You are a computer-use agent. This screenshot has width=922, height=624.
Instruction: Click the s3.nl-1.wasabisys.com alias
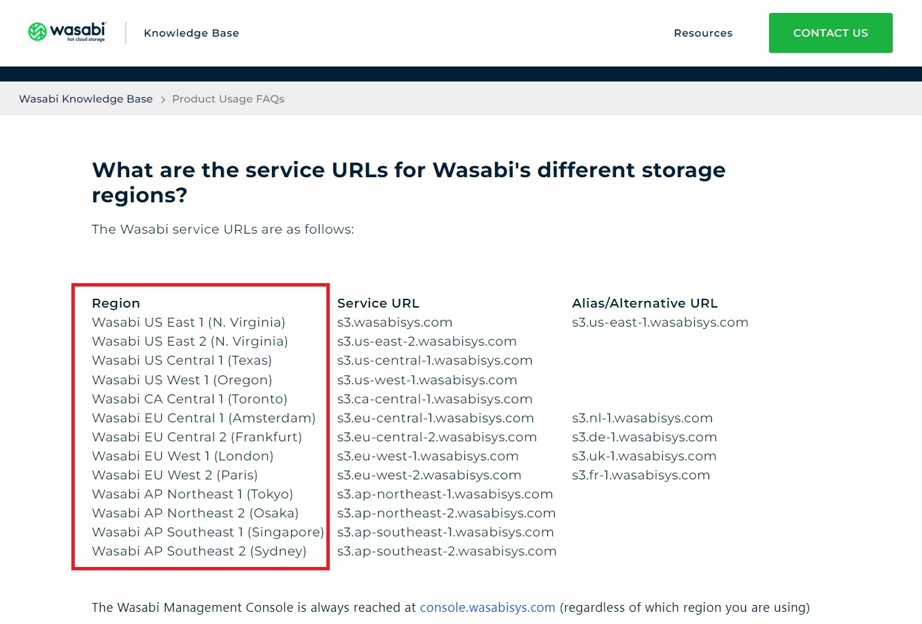[x=643, y=418]
